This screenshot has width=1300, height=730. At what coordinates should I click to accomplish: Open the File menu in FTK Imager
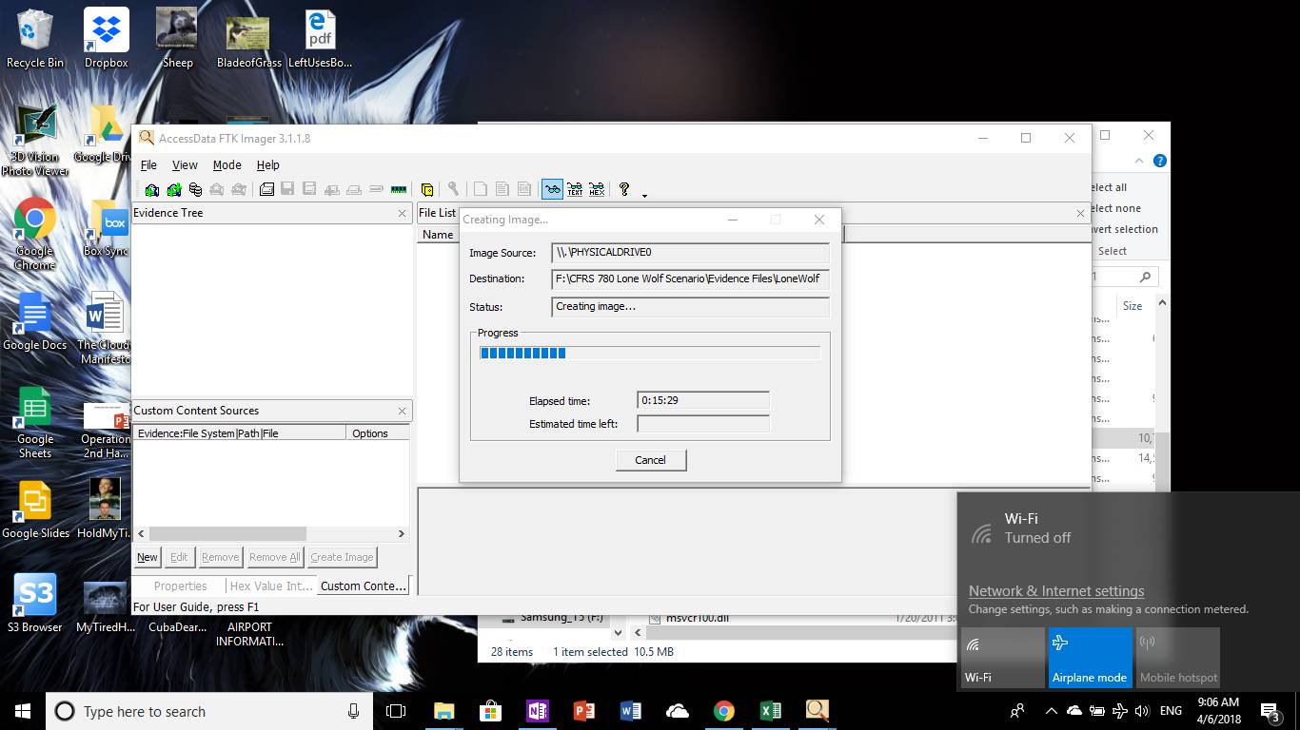coord(148,164)
